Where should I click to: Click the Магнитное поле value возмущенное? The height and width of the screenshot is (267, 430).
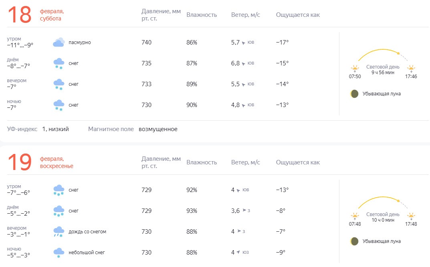[158, 129]
